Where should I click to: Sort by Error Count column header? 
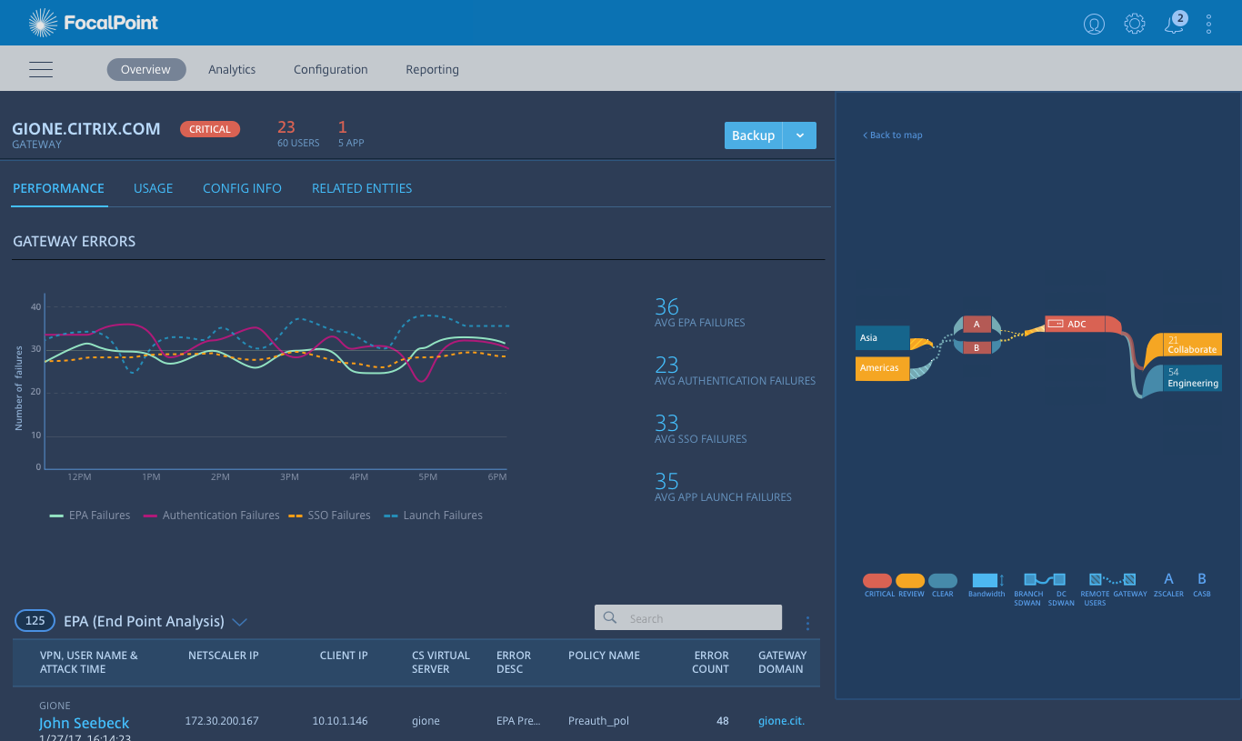[711, 662]
